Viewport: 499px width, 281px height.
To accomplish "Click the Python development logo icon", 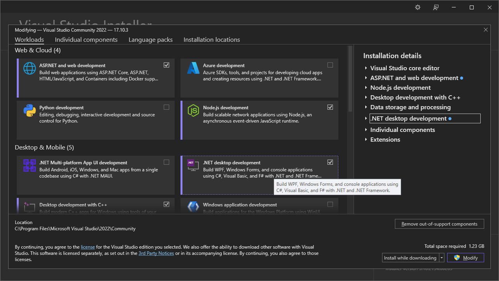I will click(x=30, y=110).
